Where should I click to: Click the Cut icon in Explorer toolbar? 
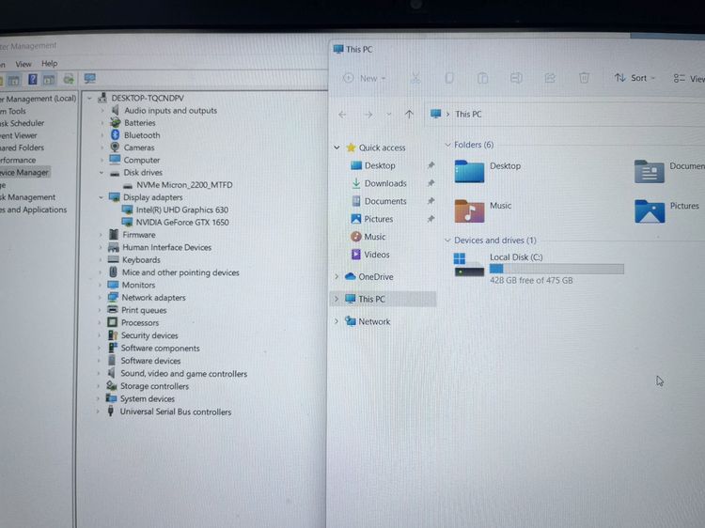pos(415,78)
